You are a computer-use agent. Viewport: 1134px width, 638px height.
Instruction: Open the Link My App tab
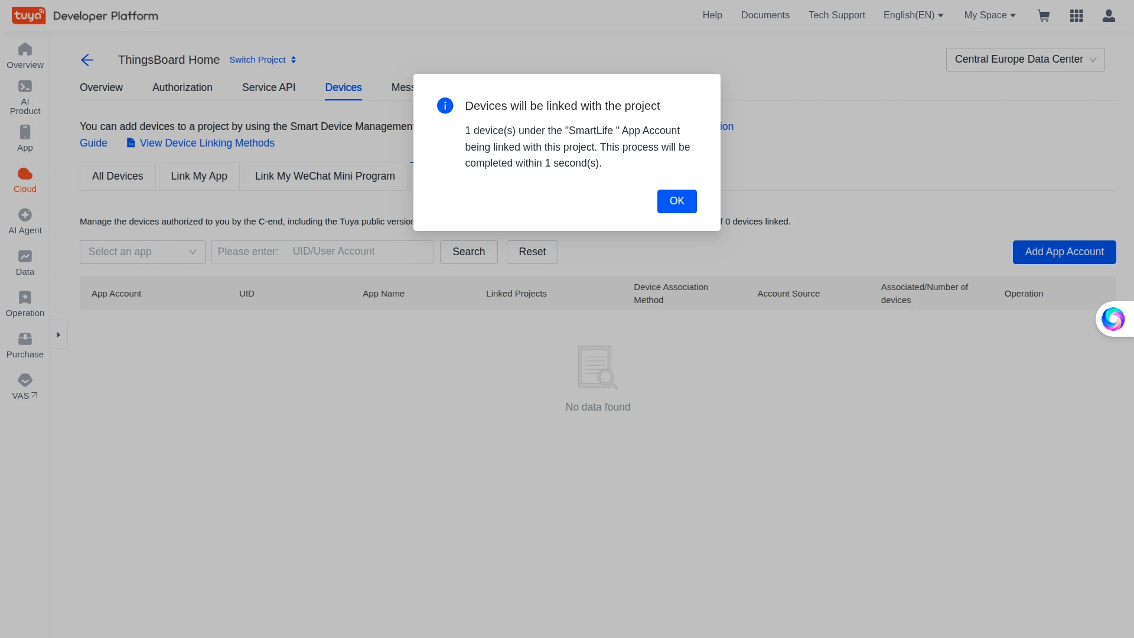click(199, 176)
